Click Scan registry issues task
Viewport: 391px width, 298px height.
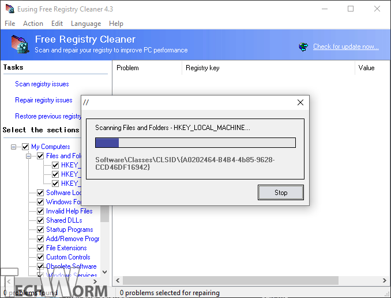42,84
